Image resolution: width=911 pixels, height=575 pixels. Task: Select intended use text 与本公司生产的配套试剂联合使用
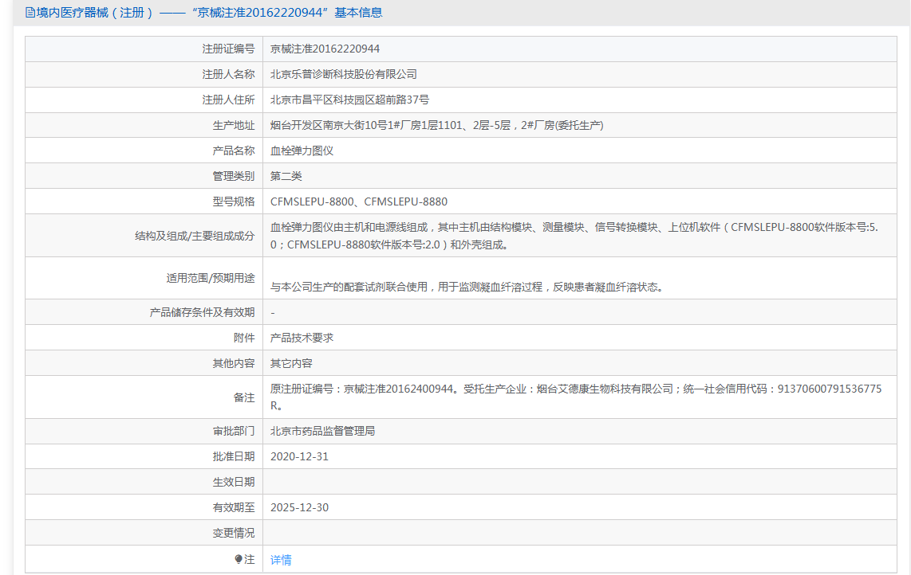pos(467,287)
